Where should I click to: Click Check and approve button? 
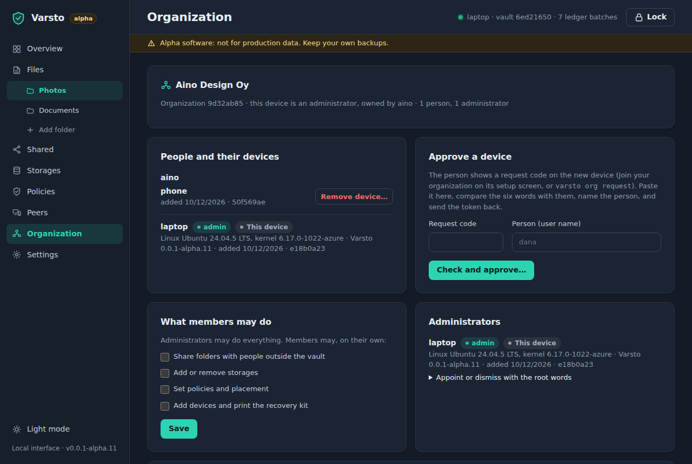(481, 270)
